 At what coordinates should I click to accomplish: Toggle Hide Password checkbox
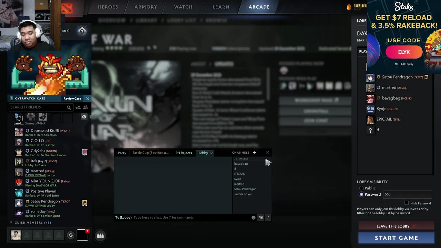point(407,203)
